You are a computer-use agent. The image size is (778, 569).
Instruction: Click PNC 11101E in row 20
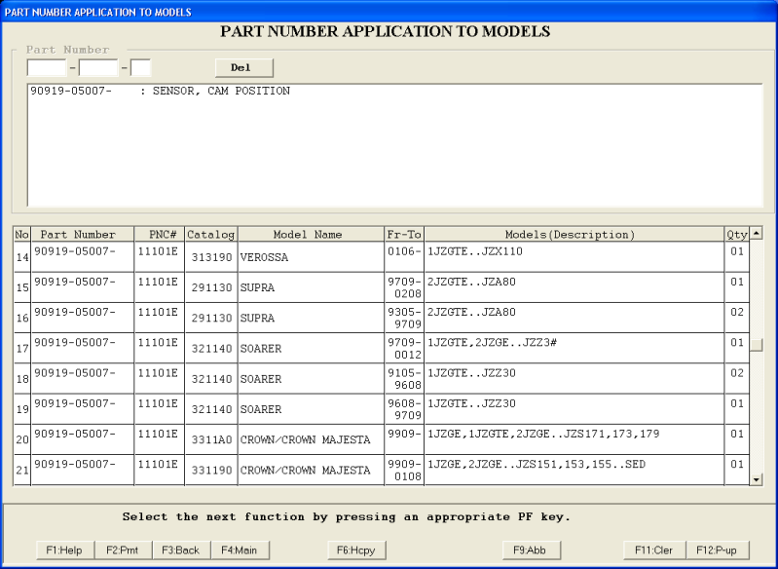click(x=160, y=439)
